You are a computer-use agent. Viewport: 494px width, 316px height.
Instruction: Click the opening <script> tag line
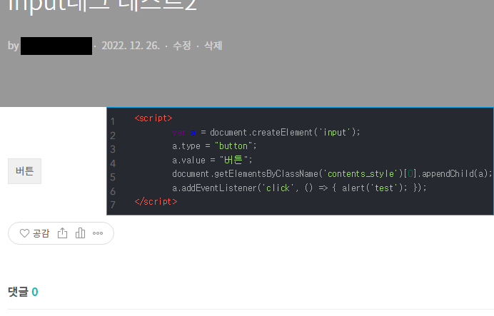(x=153, y=118)
